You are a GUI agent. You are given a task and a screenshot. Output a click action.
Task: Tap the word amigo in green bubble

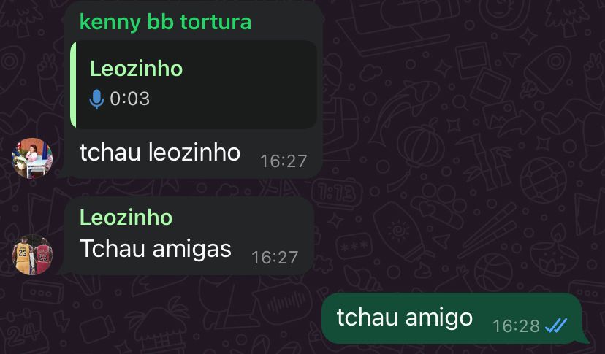(438, 318)
